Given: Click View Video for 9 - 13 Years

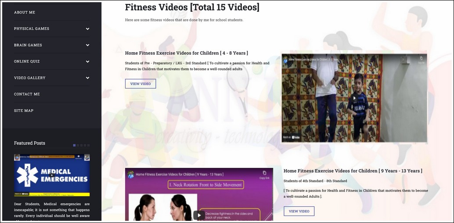Looking at the screenshot, I should (x=299, y=211).
